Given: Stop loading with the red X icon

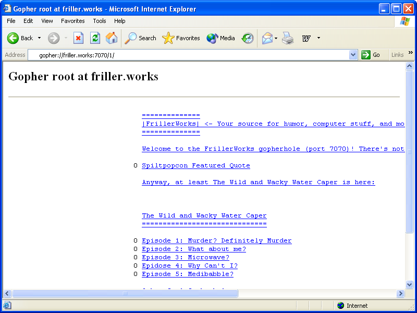Looking at the screenshot, I should [78, 38].
